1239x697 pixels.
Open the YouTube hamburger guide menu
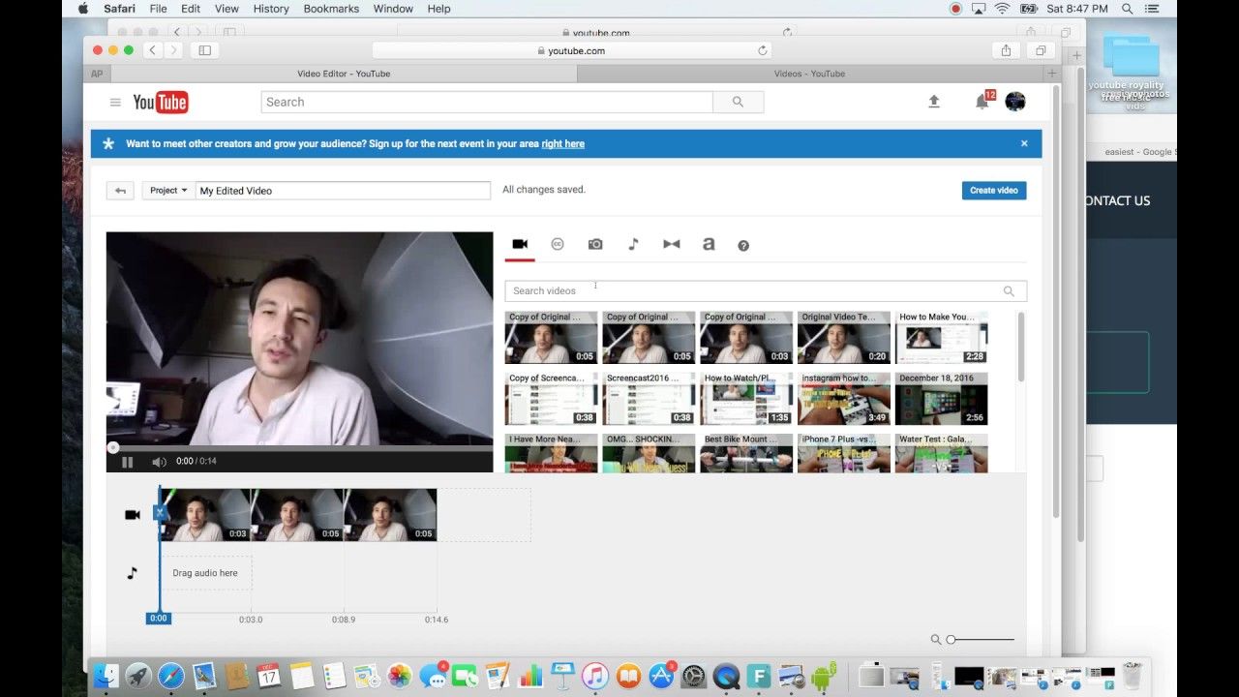click(x=115, y=103)
